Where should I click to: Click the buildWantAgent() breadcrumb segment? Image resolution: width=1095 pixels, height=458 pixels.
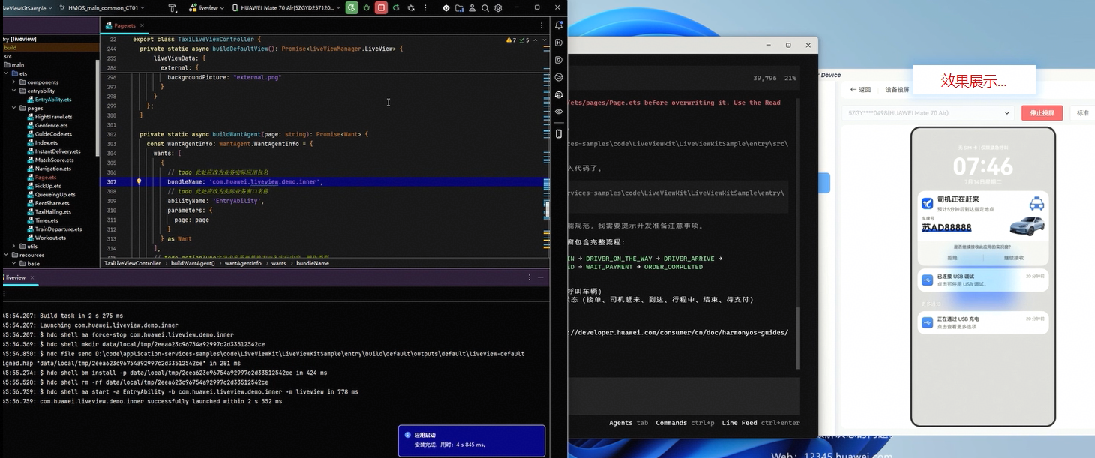point(193,263)
